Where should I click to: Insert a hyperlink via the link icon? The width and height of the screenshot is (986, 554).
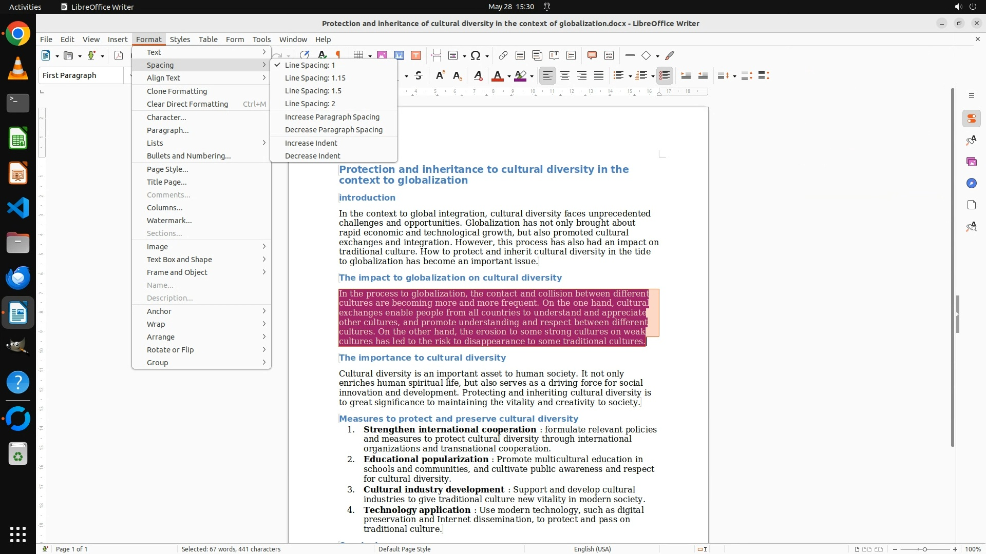(503, 55)
